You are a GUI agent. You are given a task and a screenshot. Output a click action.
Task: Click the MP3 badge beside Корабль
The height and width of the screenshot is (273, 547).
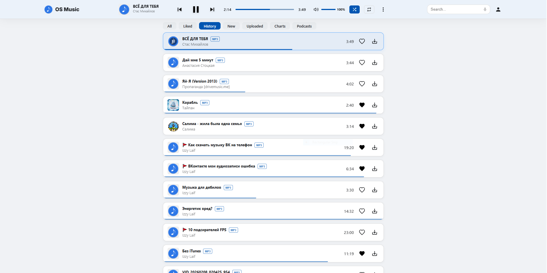tap(205, 103)
